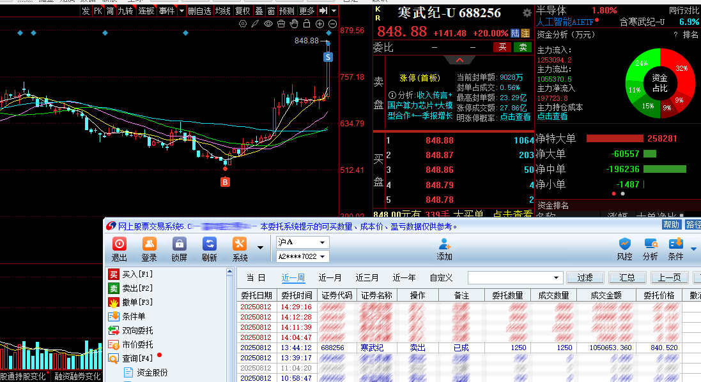
Task: Zoom in chart with plus icon
Action: [320, 24]
